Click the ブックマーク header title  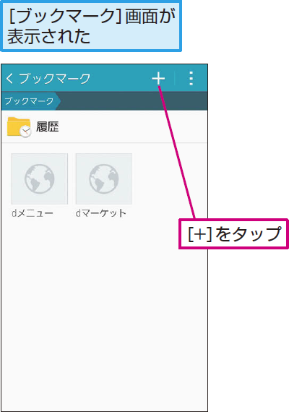[x=55, y=78]
